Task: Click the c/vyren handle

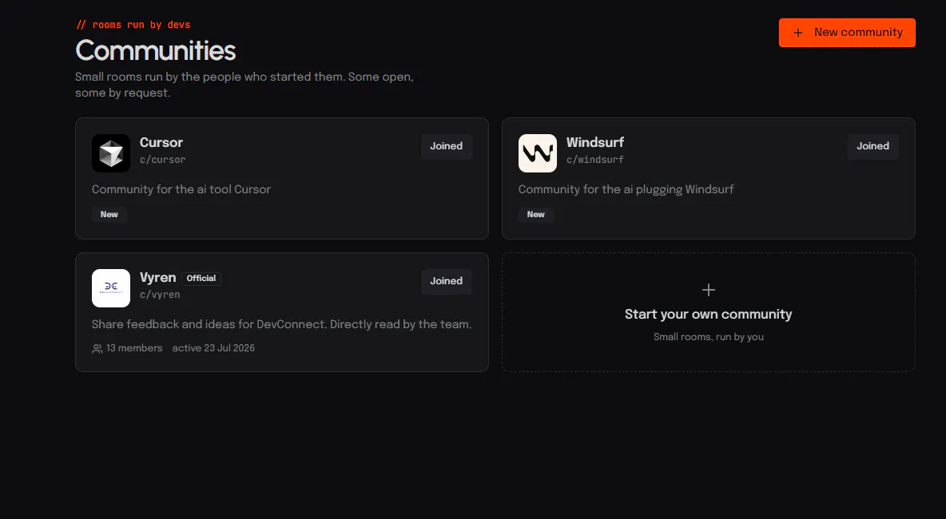Action: [x=160, y=295]
